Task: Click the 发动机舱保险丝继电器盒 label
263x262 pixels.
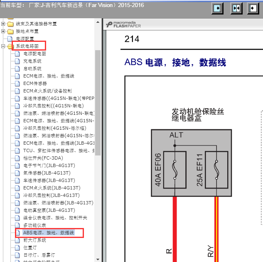Action: point(198,115)
